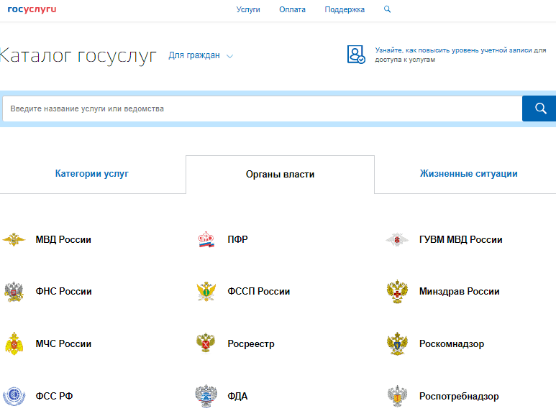Click the МВД России emblem icon

click(14, 239)
